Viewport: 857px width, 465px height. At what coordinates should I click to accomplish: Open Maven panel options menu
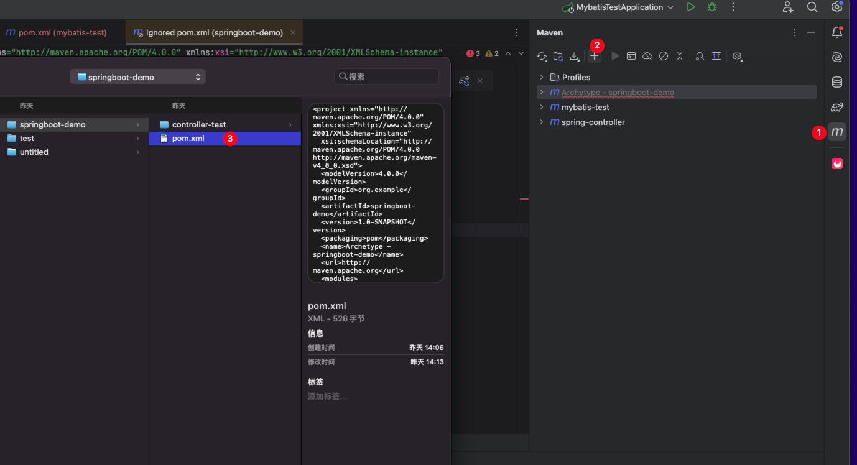point(794,32)
